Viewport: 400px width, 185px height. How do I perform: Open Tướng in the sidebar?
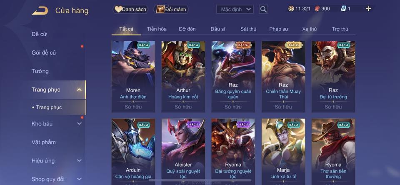(x=40, y=71)
